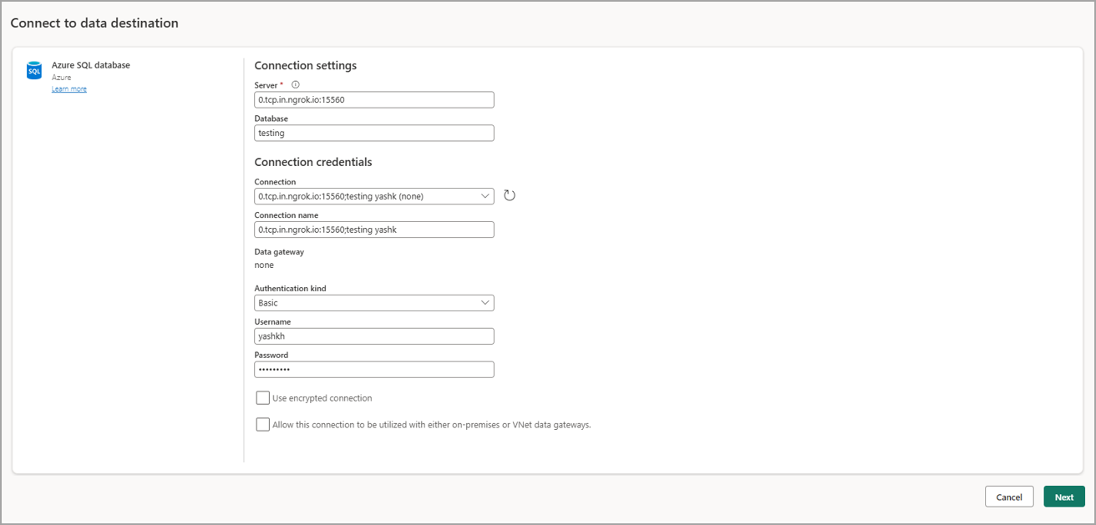Edit the Connection name field
The image size is (1096, 525).
tap(373, 229)
